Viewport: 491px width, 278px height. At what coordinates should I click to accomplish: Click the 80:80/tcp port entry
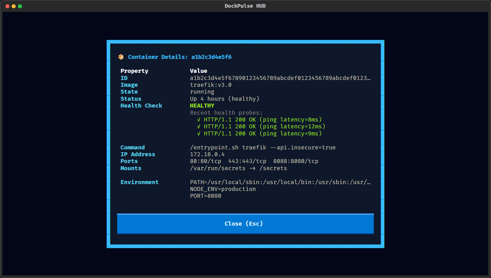coord(206,161)
